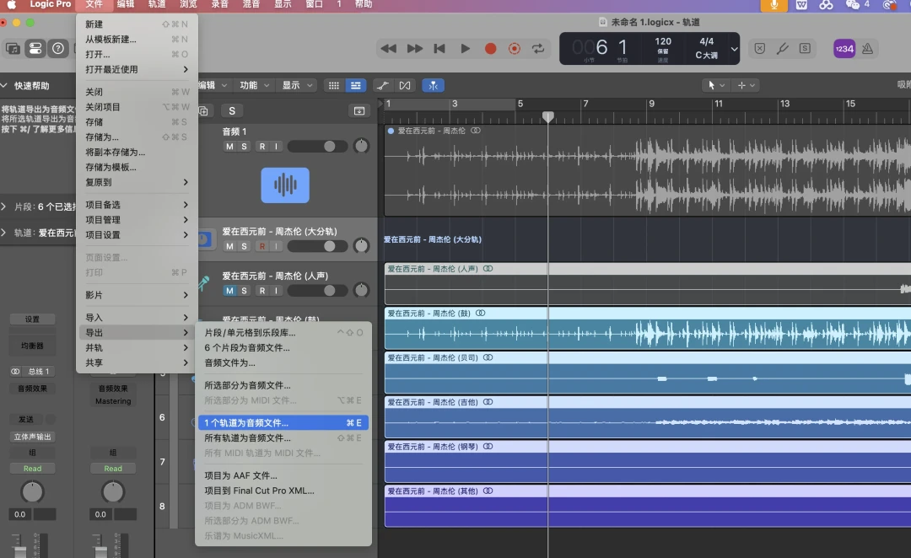Image resolution: width=911 pixels, height=558 pixels.
Task: Open the 显示 dropdown in tracks toolbar
Action: (x=297, y=85)
